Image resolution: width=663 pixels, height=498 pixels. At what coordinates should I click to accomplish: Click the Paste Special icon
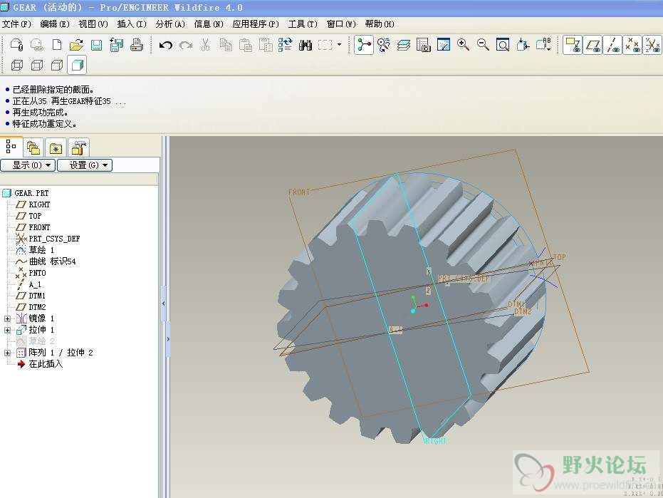[x=266, y=44]
